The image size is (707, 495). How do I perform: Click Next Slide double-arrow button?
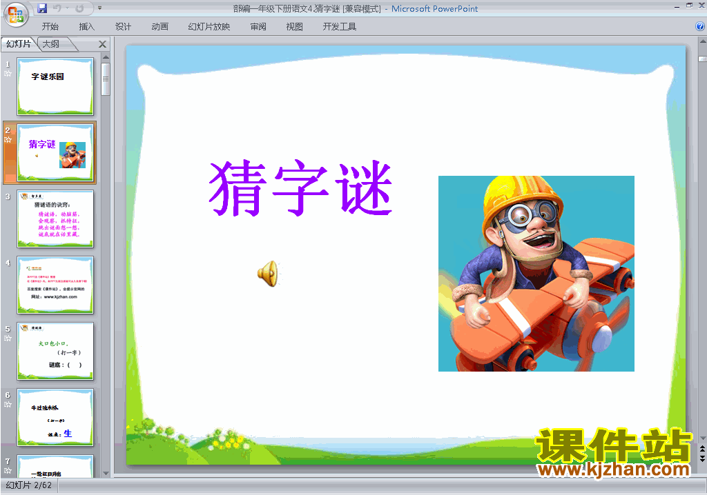point(702,458)
